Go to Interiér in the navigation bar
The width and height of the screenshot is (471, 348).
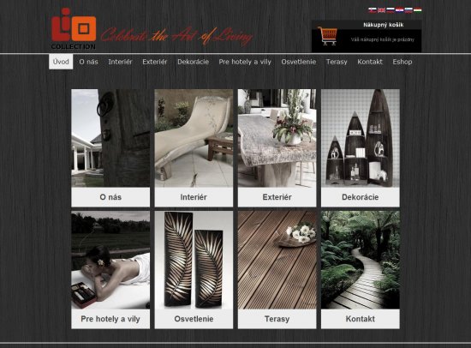click(120, 62)
